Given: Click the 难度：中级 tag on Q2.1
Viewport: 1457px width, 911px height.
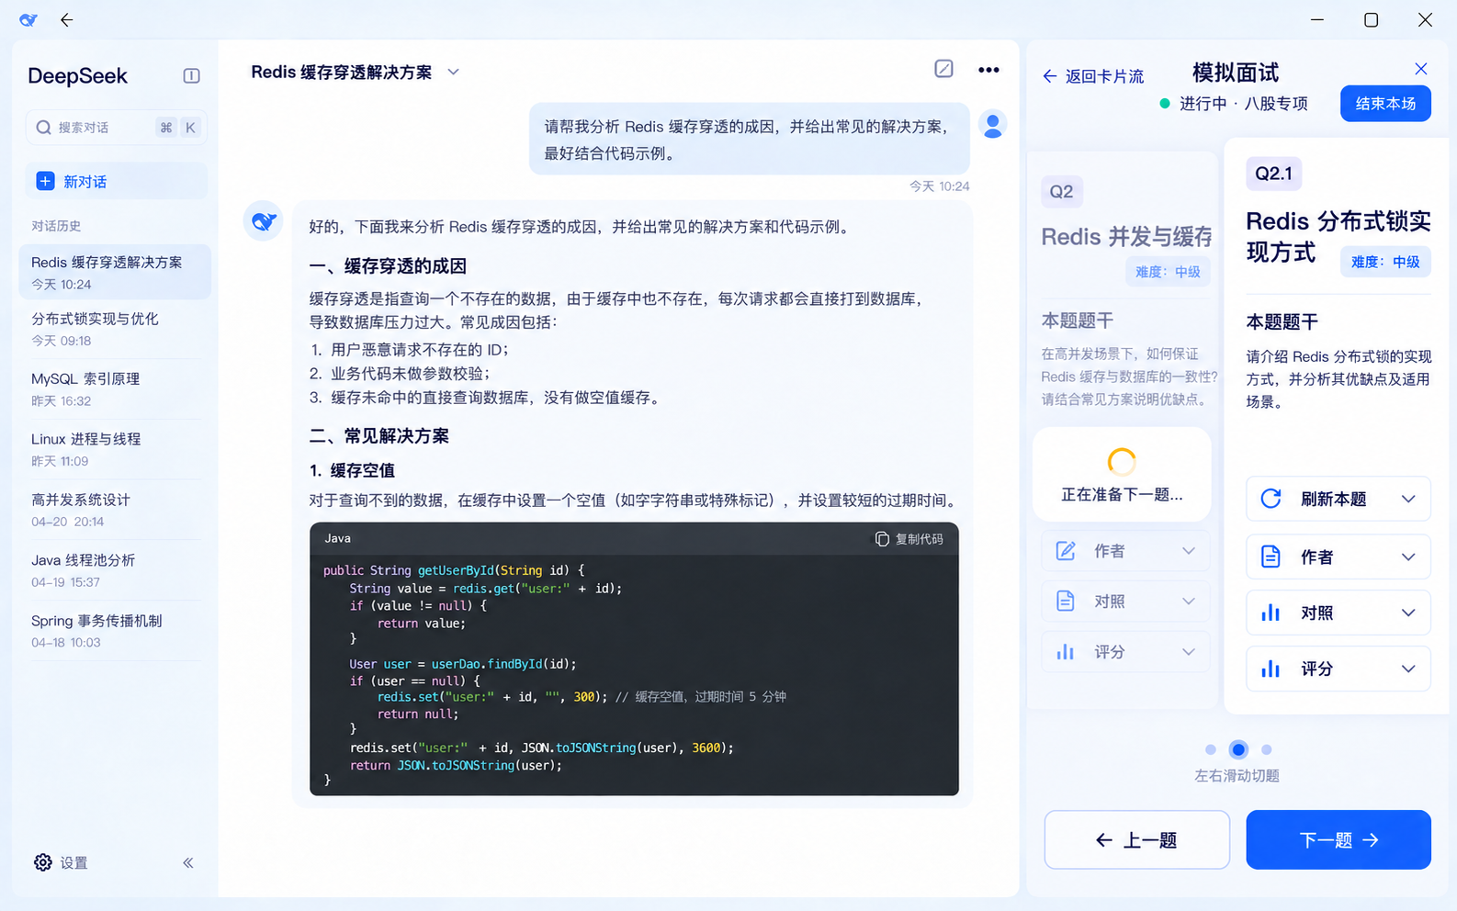Looking at the screenshot, I should [x=1385, y=262].
